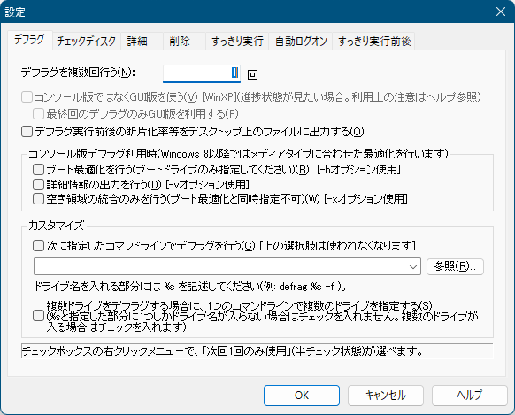515x415 pixels.
Task: Go to the すっきり実行 tab
Action: coord(237,41)
